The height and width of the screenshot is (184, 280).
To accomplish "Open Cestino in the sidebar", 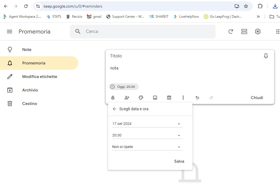I will (39, 104).
